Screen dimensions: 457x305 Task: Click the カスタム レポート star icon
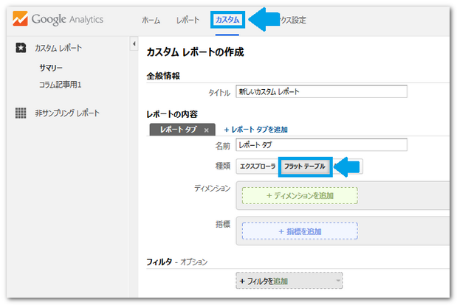21,48
